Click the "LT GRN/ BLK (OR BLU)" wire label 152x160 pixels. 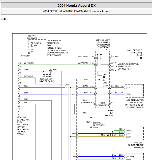[109, 113]
